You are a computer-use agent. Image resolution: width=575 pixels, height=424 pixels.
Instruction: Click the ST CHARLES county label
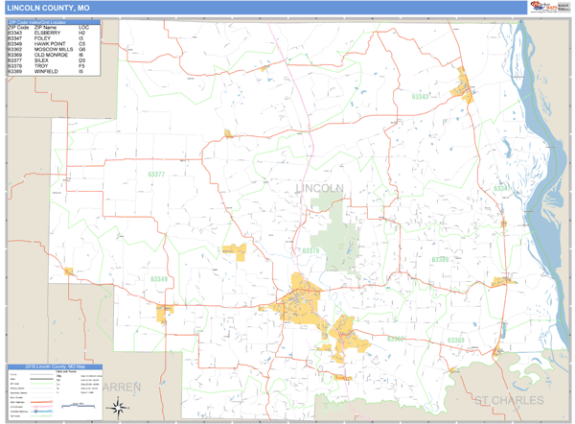tap(507, 400)
